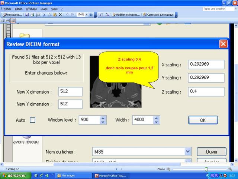The width and height of the screenshot is (238, 179).
Task: Open the ? help menu
Action: tap(62, 9)
